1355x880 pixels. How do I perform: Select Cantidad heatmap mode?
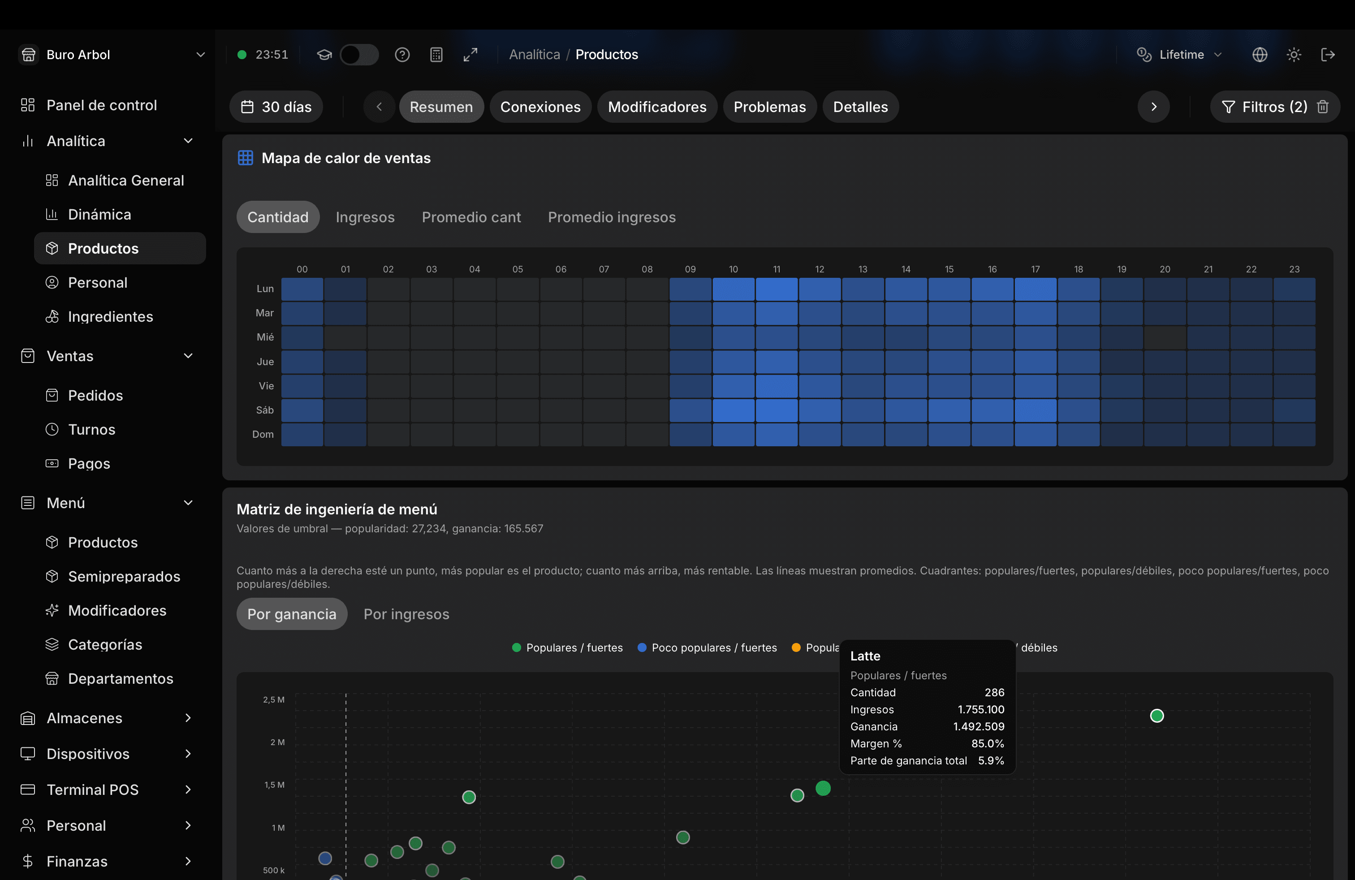tap(278, 217)
